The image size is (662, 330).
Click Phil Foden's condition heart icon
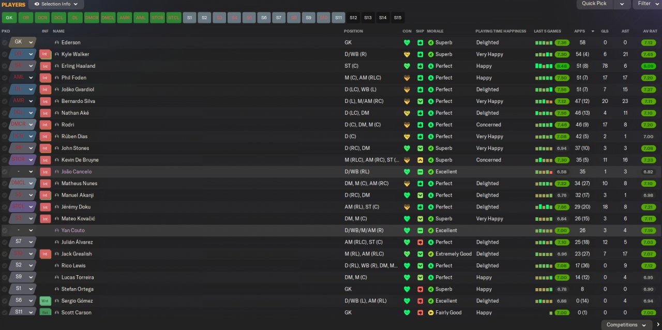tap(407, 78)
